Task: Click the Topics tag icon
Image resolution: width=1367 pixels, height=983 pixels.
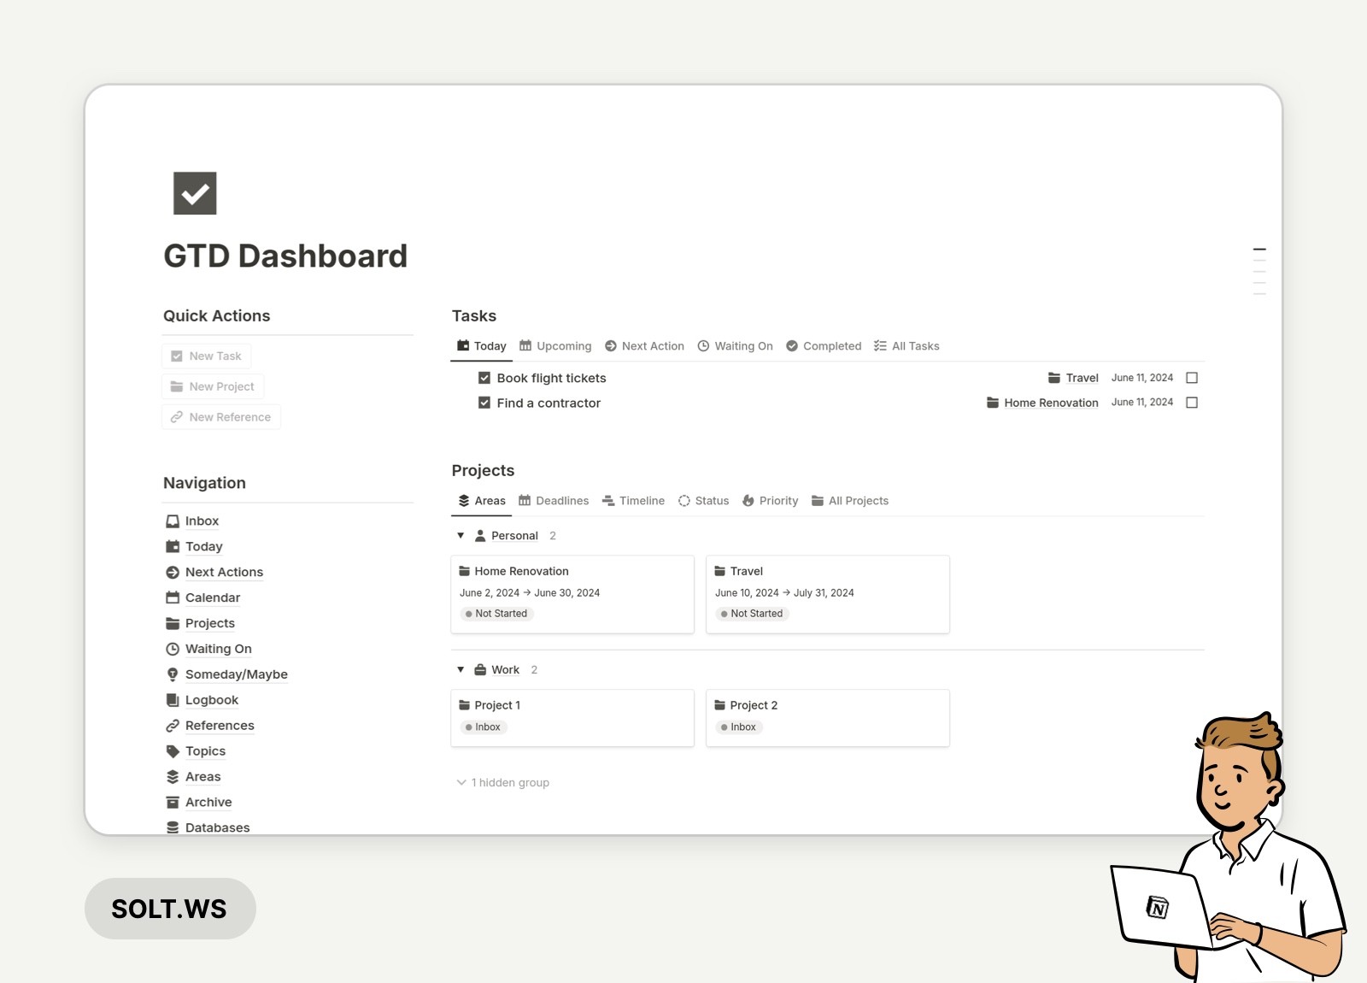Action: (x=172, y=750)
